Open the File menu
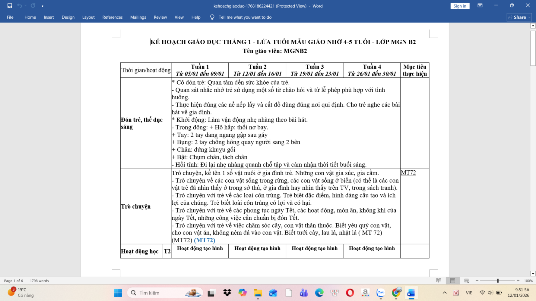The width and height of the screenshot is (536, 301). coord(10,17)
